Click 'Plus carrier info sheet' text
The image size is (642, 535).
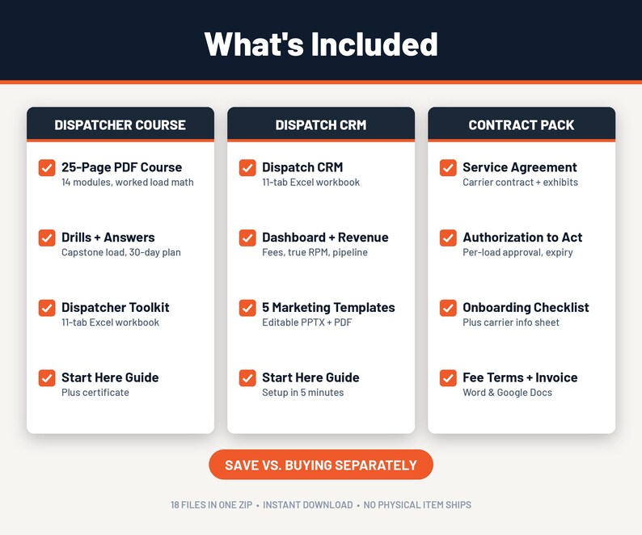pyautogui.click(x=510, y=322)
